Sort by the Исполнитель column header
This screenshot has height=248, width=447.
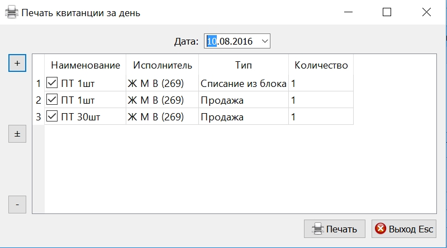click(x=162, y=65)
